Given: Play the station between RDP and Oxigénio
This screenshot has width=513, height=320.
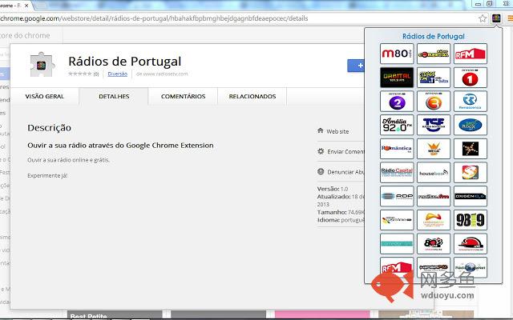Looking at the screenshot, I should click(434, 196).
